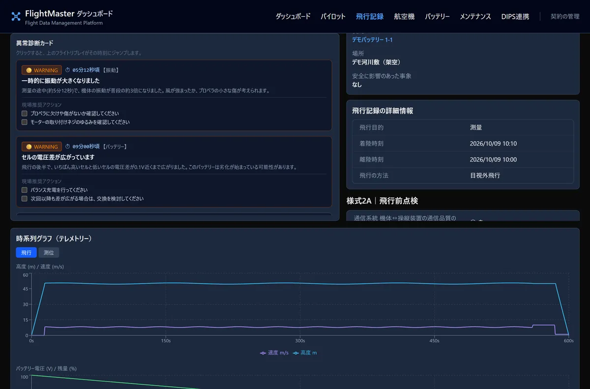Check バランス充電を行ってください

tap(25, 190)
